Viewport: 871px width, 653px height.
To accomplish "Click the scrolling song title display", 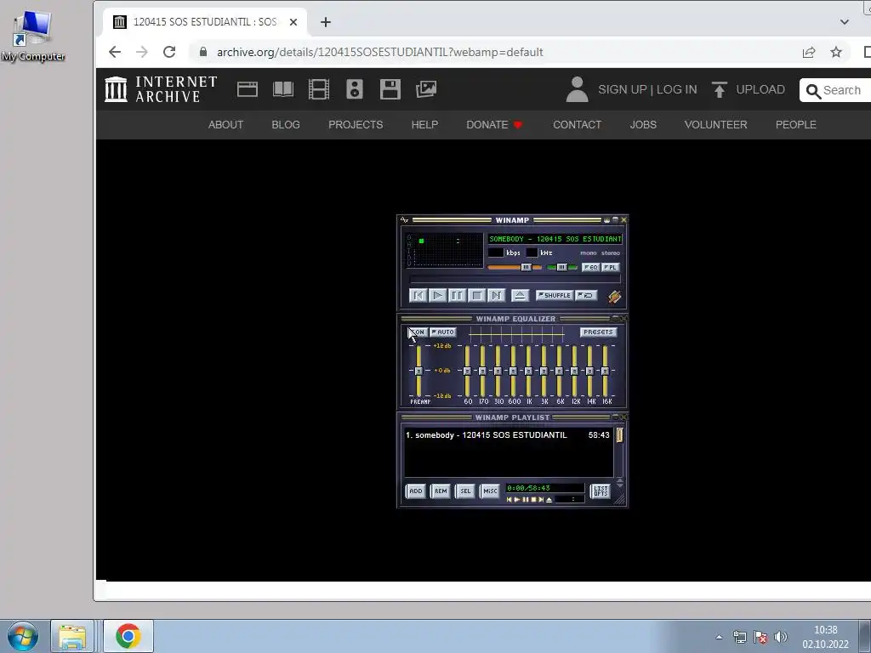I will coord(555,239).
